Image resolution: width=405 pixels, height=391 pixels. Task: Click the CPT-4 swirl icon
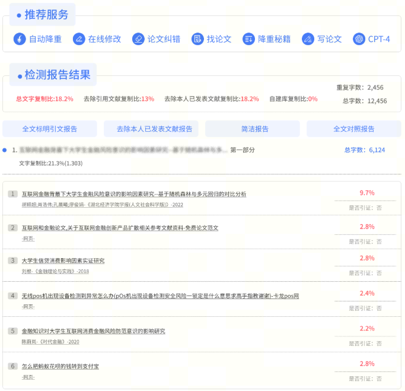point(358,39)
